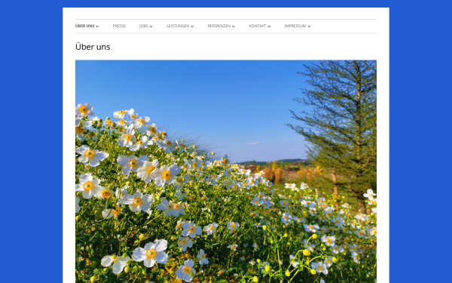Expand the chevron beside Kontakt

[x=269, y=26]
